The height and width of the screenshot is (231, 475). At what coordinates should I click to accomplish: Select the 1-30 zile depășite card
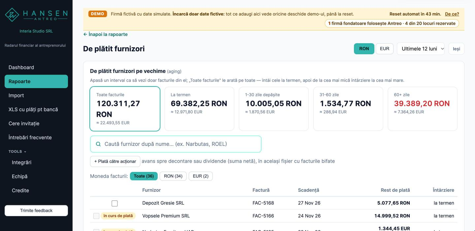click(x=274, y=109)
